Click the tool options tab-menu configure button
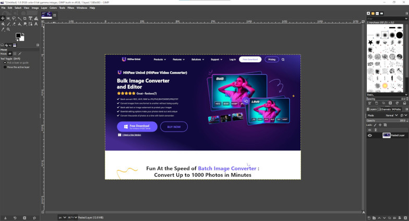Screen dimensions: 409x221 pyautogui.click(x=37, y=45)
